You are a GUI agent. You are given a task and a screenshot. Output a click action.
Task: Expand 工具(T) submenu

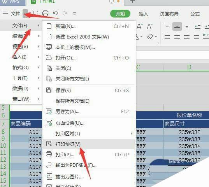pos(21,78)
